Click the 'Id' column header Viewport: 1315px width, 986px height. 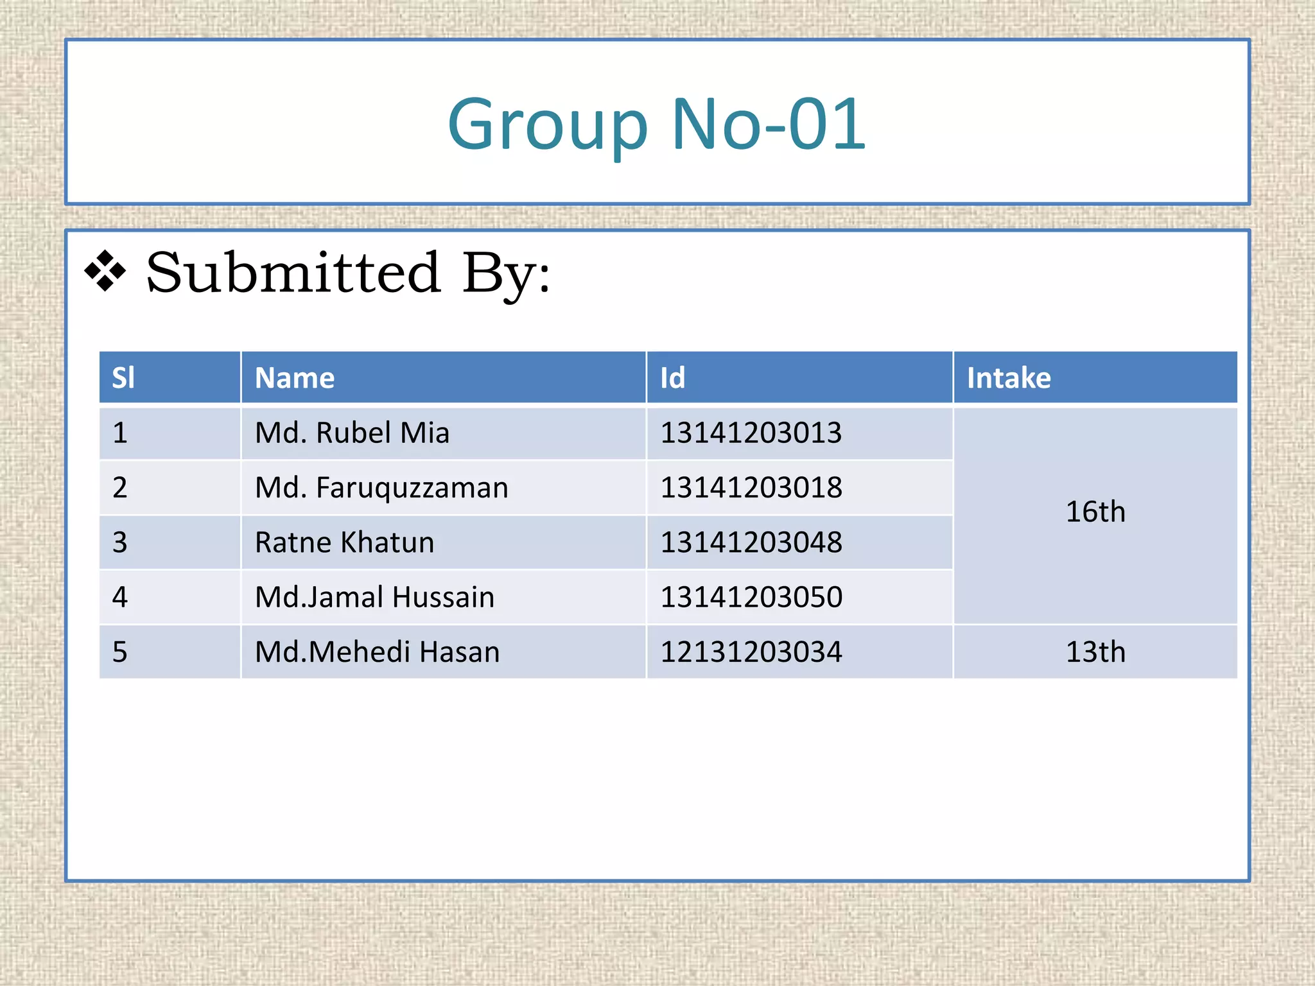(x=799, y=377)
